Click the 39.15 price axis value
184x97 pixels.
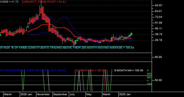coord(159,34)
